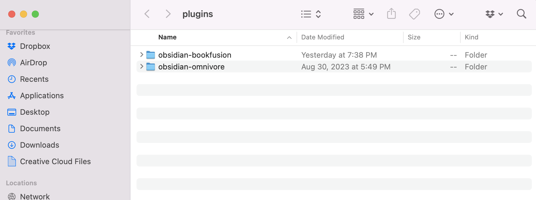536x200 pixels.
Task: Open the search icon in the toolbar
Action: [x=521, y=14]
